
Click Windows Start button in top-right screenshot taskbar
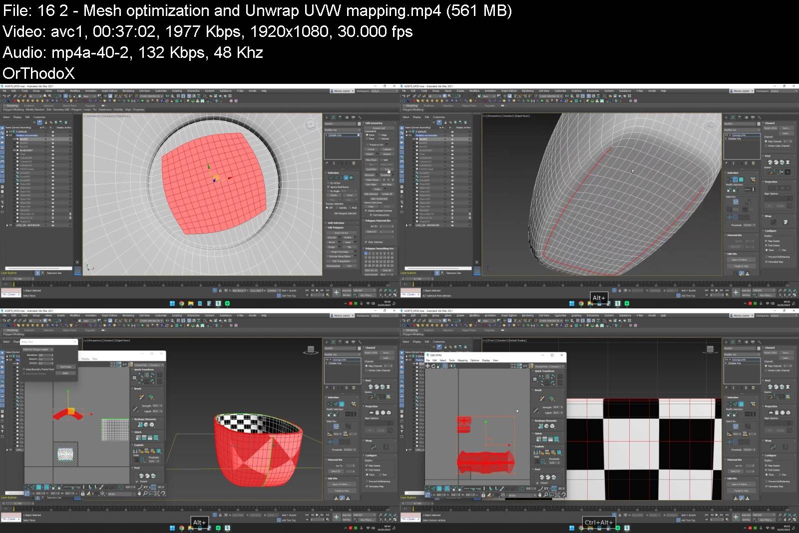pos(572,303)
